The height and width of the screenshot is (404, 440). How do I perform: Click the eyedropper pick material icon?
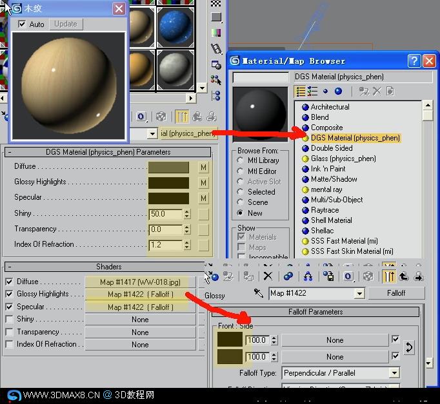258,293
